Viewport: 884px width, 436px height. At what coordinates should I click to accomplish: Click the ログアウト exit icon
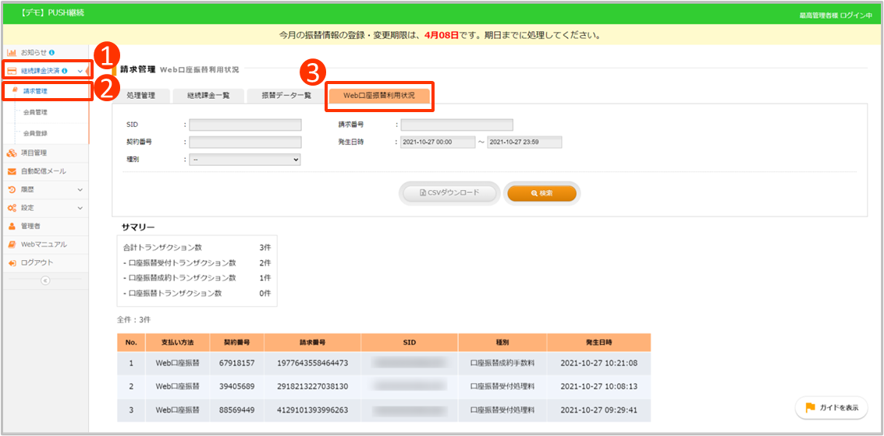(x=12, y=263)
